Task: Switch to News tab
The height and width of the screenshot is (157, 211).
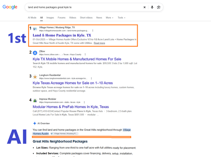Action: coord(99,18)
